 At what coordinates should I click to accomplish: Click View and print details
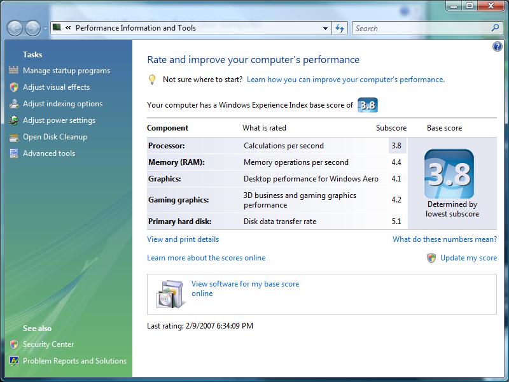tap(183, 239)
